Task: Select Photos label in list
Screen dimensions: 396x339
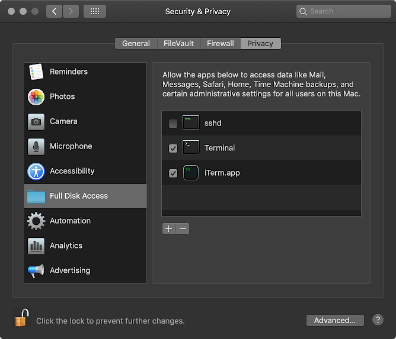Action: point(62,96)
